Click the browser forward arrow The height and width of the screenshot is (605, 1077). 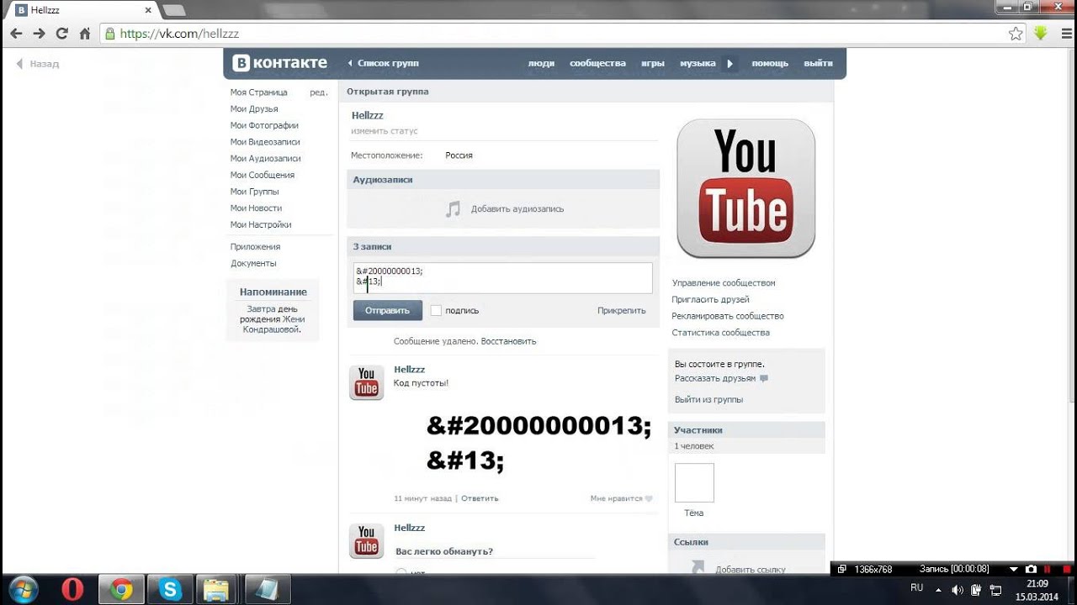(x=39, y=34)
